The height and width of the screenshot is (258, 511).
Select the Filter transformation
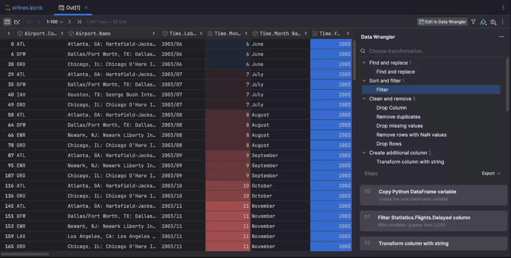[431, 90]
